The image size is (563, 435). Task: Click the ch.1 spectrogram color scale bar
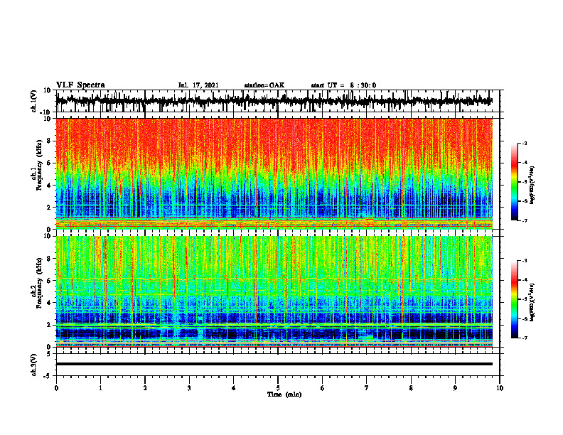pyautogui.click(x=514, y=181)
